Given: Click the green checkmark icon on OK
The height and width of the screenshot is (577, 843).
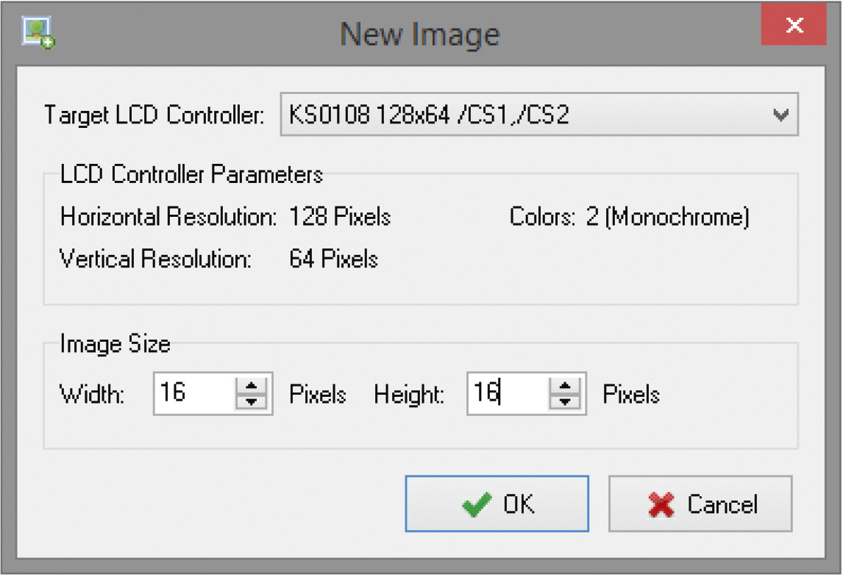Looking at the screenshot, I should pos(477,504).
